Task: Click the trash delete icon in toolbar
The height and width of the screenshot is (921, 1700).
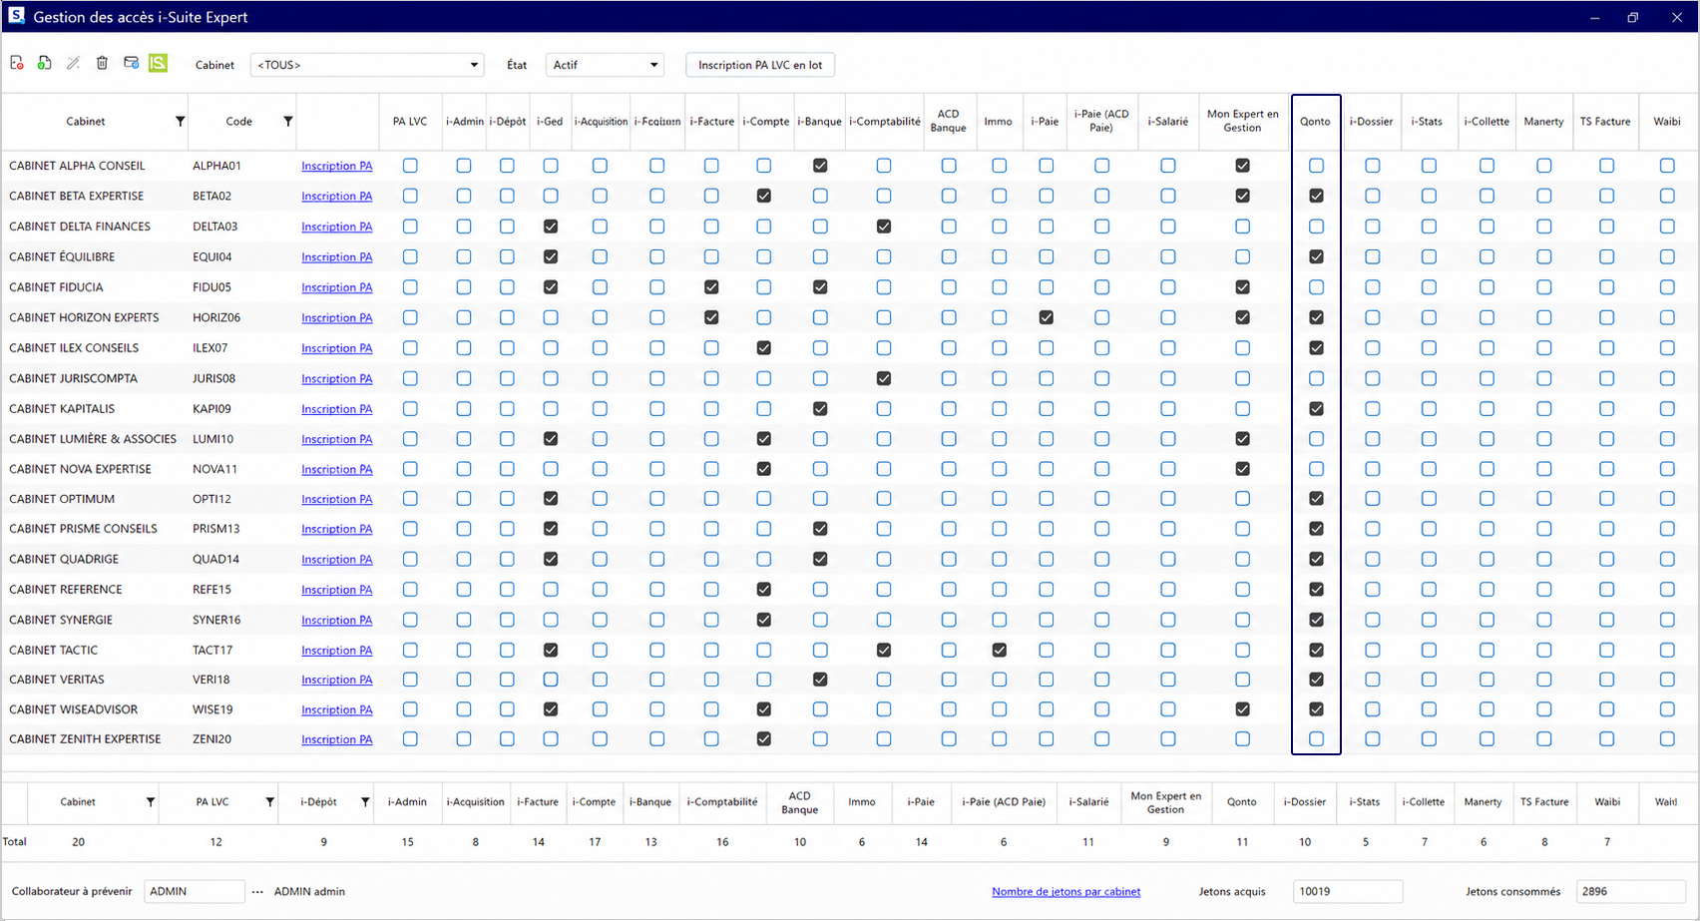Action: point(102,64)
